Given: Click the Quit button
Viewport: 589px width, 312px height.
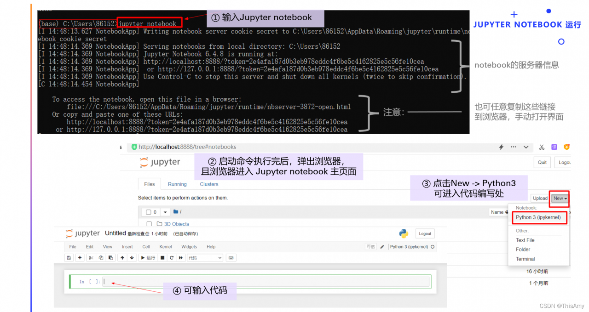Looking at the screenshot, I should (x=543, y=162).
